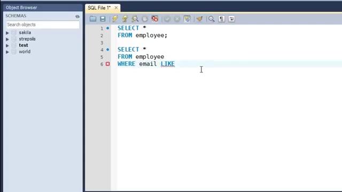
Task: Click the FROM keyword on line 2
Action: (125, 35)
